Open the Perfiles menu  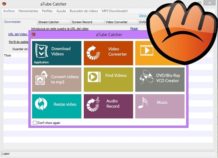pos(47,11)
